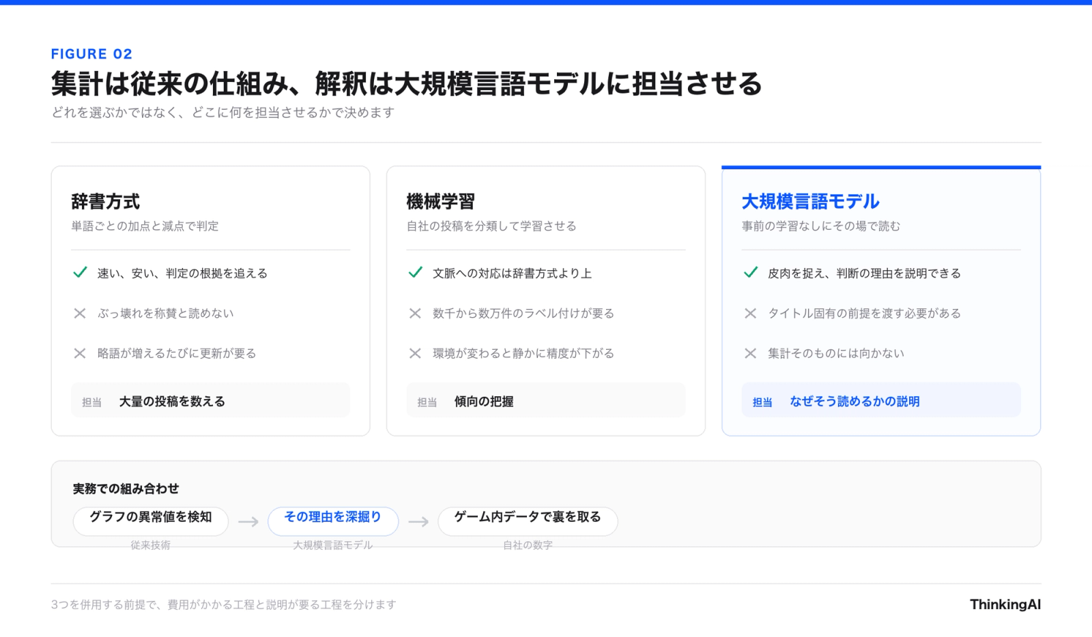This screenshot has width=1092, height=637.
Task: Click the X icon beside 数千から数万件のラベル付けが要る
Action: (x=415, y=313)
